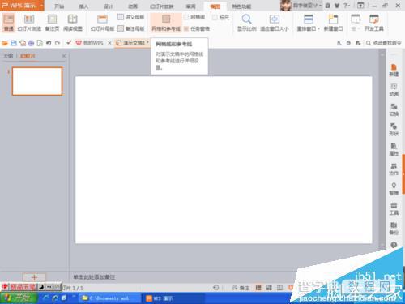Open the 幻灯片母版 slide master
Viewport: 405px width, 304px height.
tap(102, 23)
